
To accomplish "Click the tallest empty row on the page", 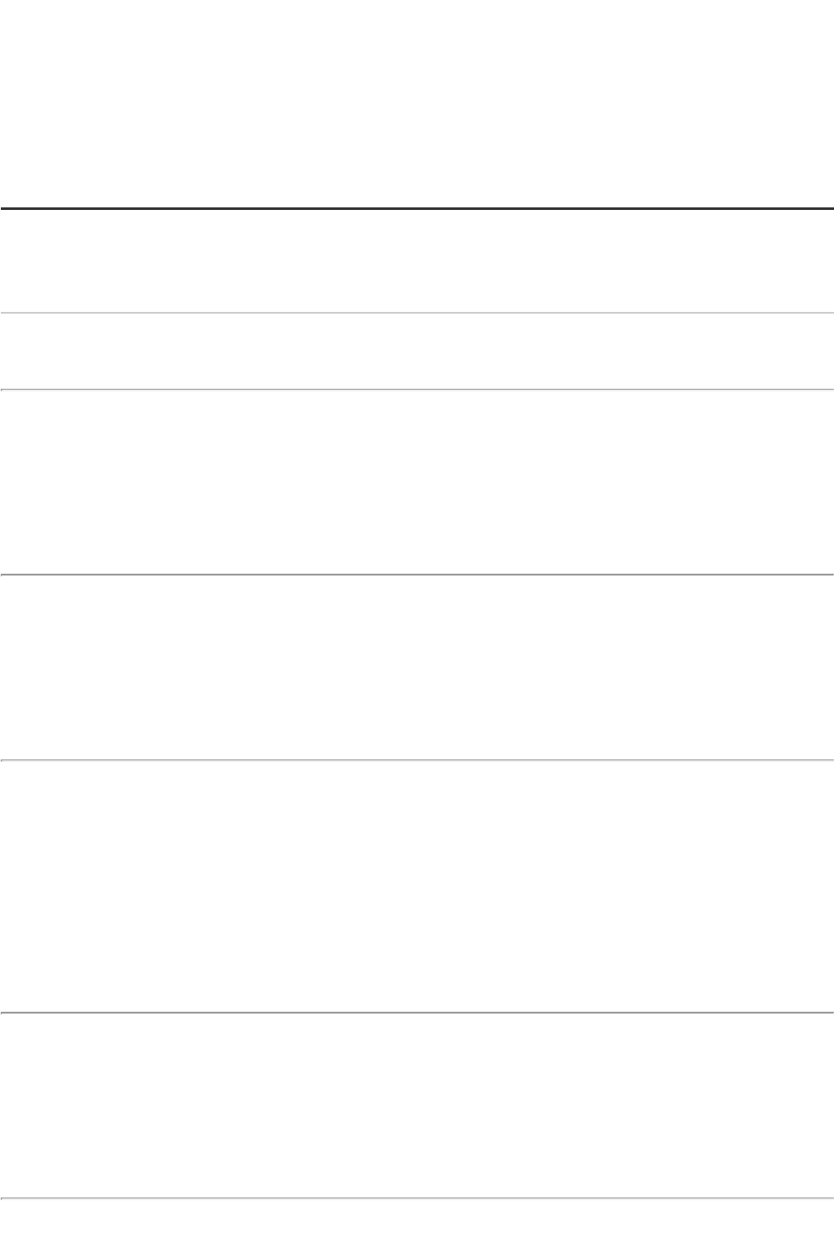I will coord(417,886).
